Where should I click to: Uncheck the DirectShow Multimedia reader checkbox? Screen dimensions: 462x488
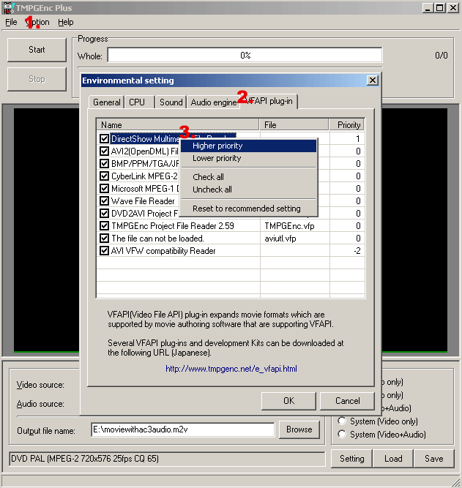105,139
